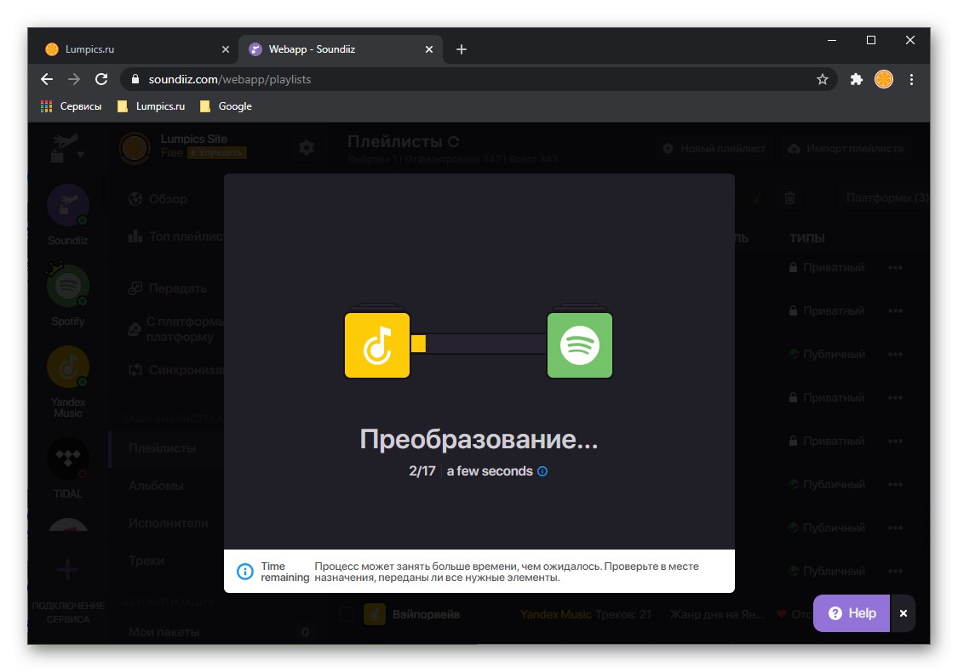Select the TIDAL icon in the sidebar
The image size is (958, 672).
coord(67,458)
